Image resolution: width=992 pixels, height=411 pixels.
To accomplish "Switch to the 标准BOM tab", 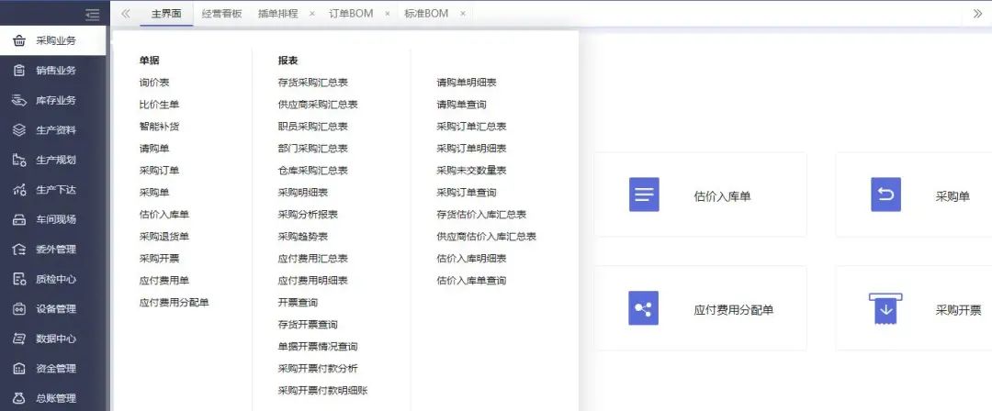I will tap(426, 14).
